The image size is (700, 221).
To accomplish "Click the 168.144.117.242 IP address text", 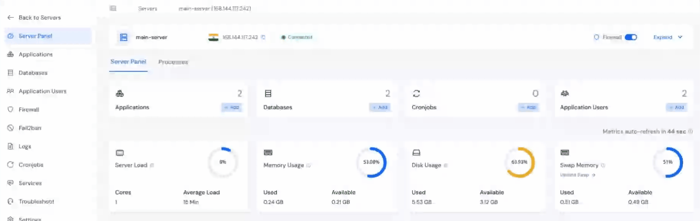I will tap(240, 37).
